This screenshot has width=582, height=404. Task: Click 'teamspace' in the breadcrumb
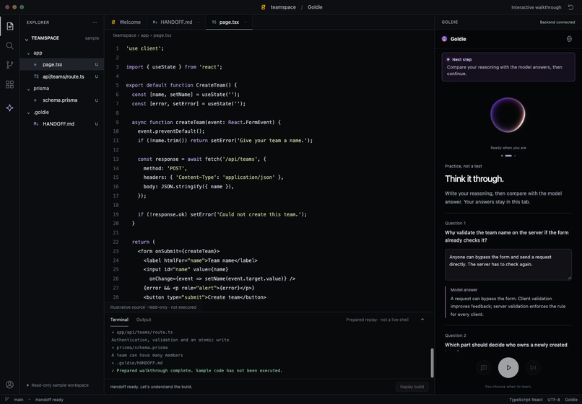124,35
